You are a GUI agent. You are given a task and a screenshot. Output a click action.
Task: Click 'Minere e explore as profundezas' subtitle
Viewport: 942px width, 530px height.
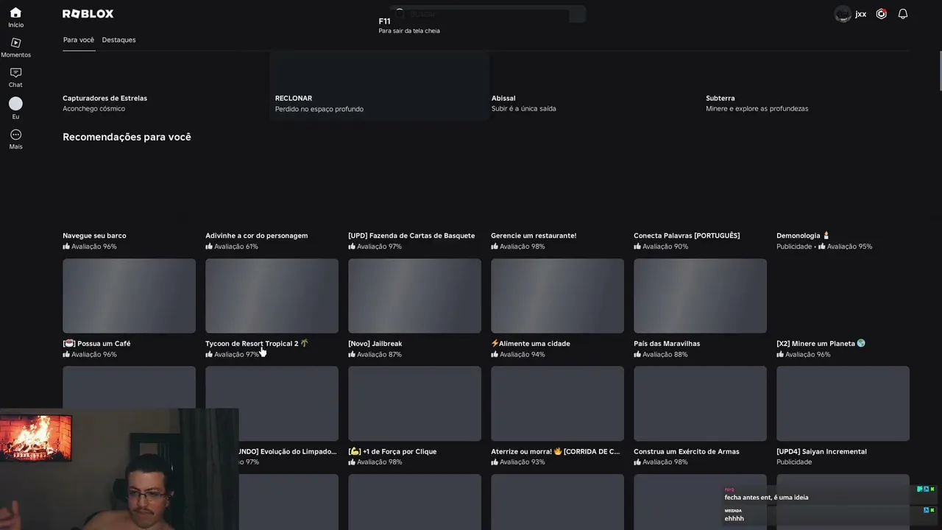757,109
